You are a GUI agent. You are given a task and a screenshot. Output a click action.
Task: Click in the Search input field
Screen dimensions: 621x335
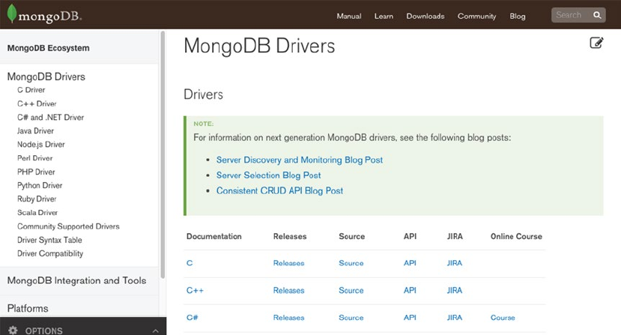click(569, 15)
